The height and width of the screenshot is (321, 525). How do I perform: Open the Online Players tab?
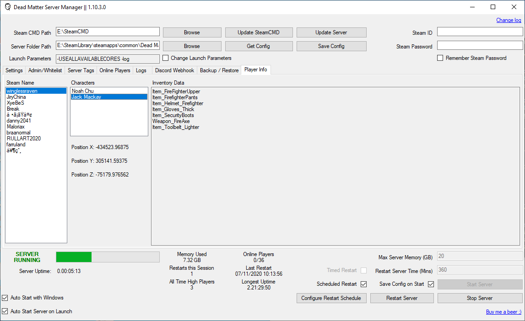(x=114, y=70)
